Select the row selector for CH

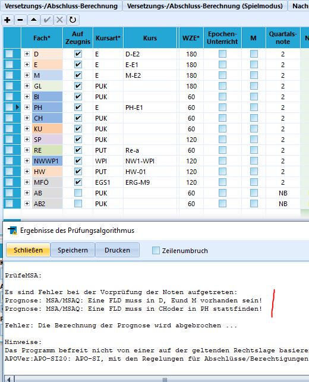(10, 118)
